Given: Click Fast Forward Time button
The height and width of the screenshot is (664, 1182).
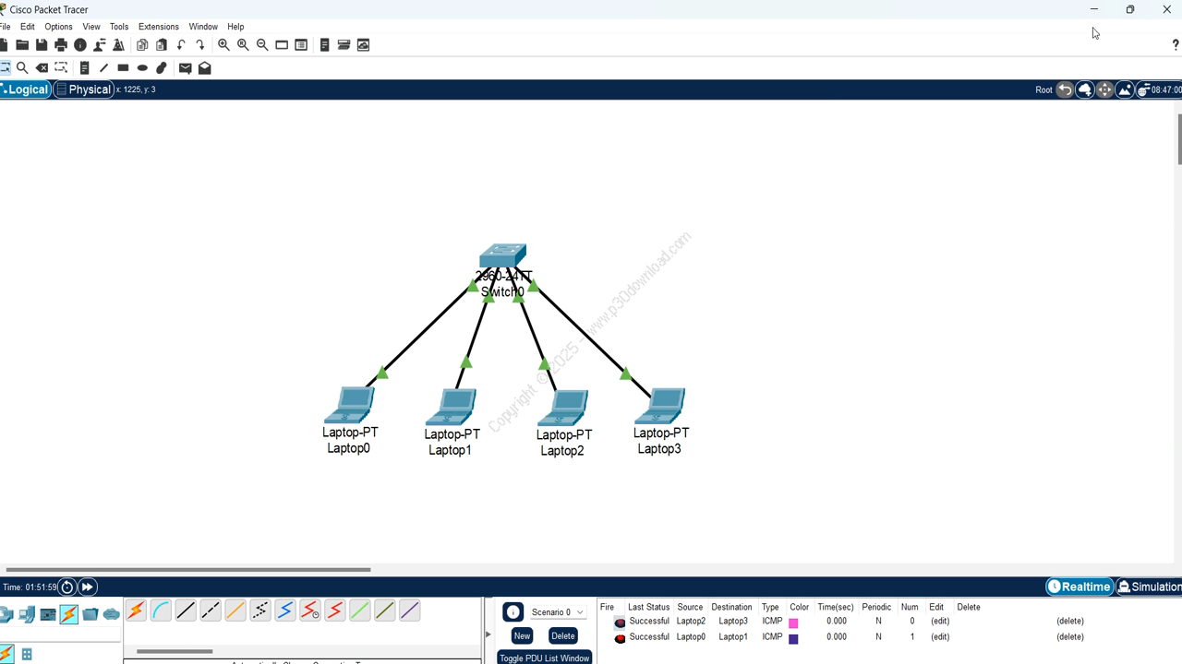Looking at the screenshot, I should (87, 587).
